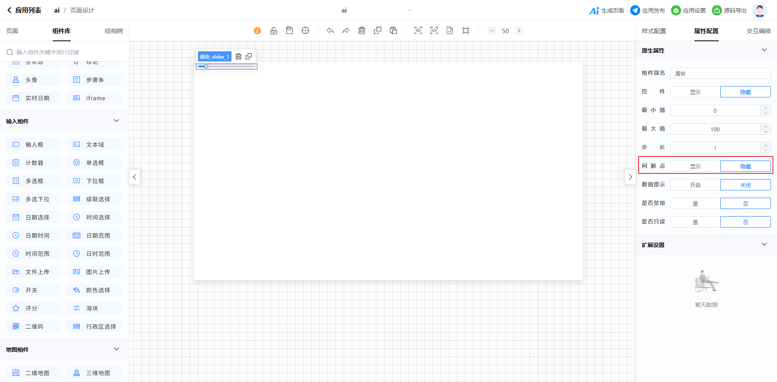This screenshot has width=777, height=382.
Task: Collapse the 输入组件 section
Action: [117, 121]
